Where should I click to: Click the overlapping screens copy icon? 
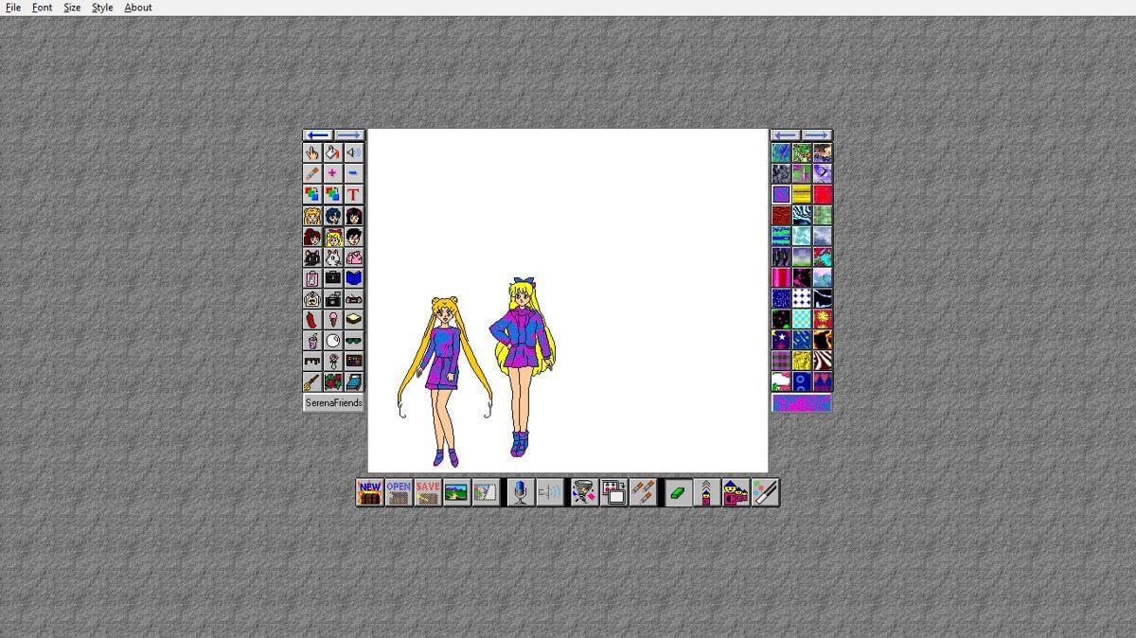[x=613, y=492]
